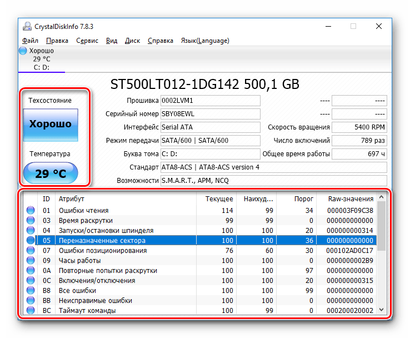Click the status orb for Время раскрутки row
The height and width of the screenshot is (338, 410).
click(31, 220)
